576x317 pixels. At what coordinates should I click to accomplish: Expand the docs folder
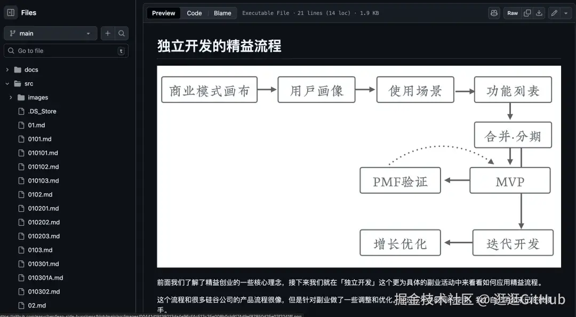tap(7, 69)
